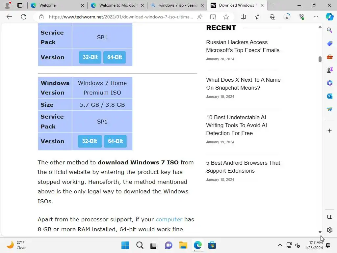Open a new browser tab
The height and width of the screenshot is (253, 337).
(273, 5)
